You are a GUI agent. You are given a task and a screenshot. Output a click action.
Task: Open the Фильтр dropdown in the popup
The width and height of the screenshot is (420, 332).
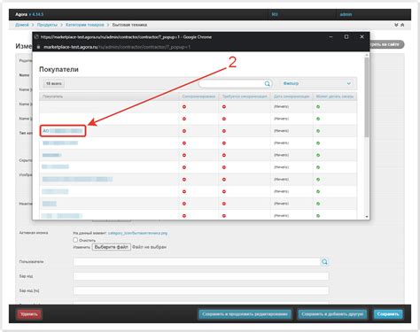click(x=316, y=84)
